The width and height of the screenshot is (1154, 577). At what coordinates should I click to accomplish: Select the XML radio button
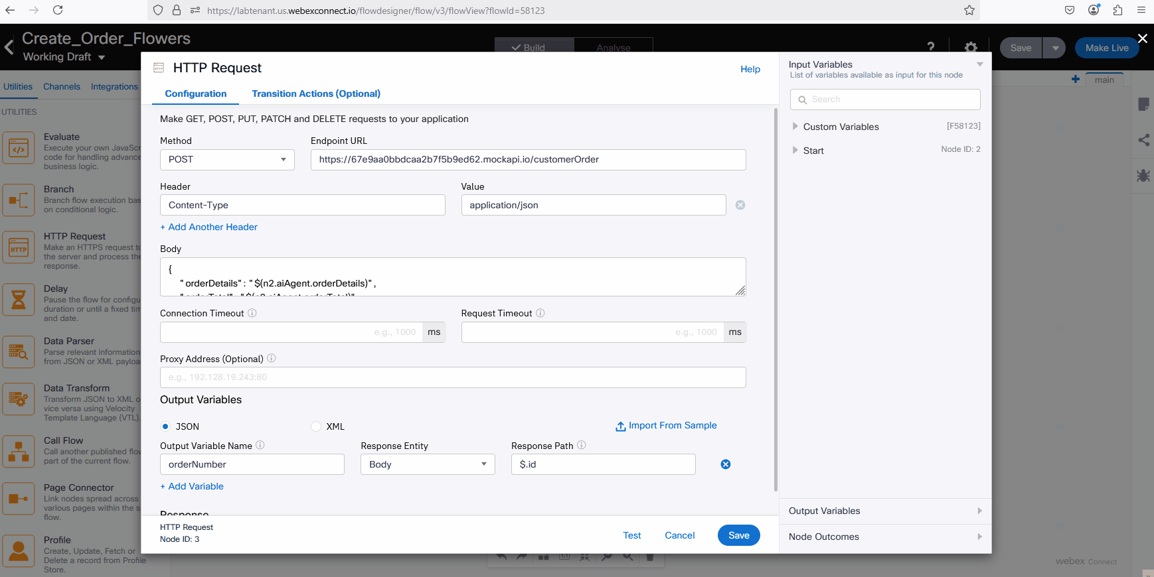tap(316, 426)
